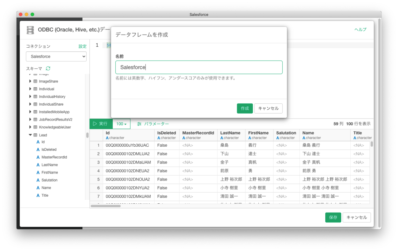Click the results table vertical scrollbar
The height and width of the screenshot is (251, 398).
(x=372, y=144)
